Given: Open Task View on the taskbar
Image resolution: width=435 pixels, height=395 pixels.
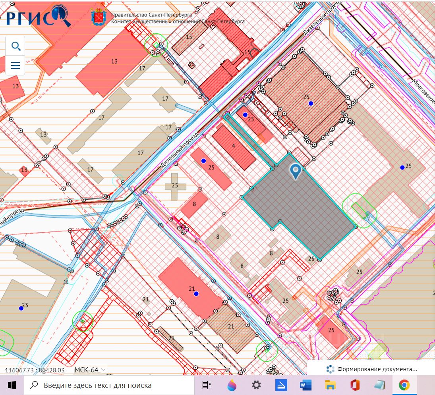Looking at the screenshot, I should [206, 385].
